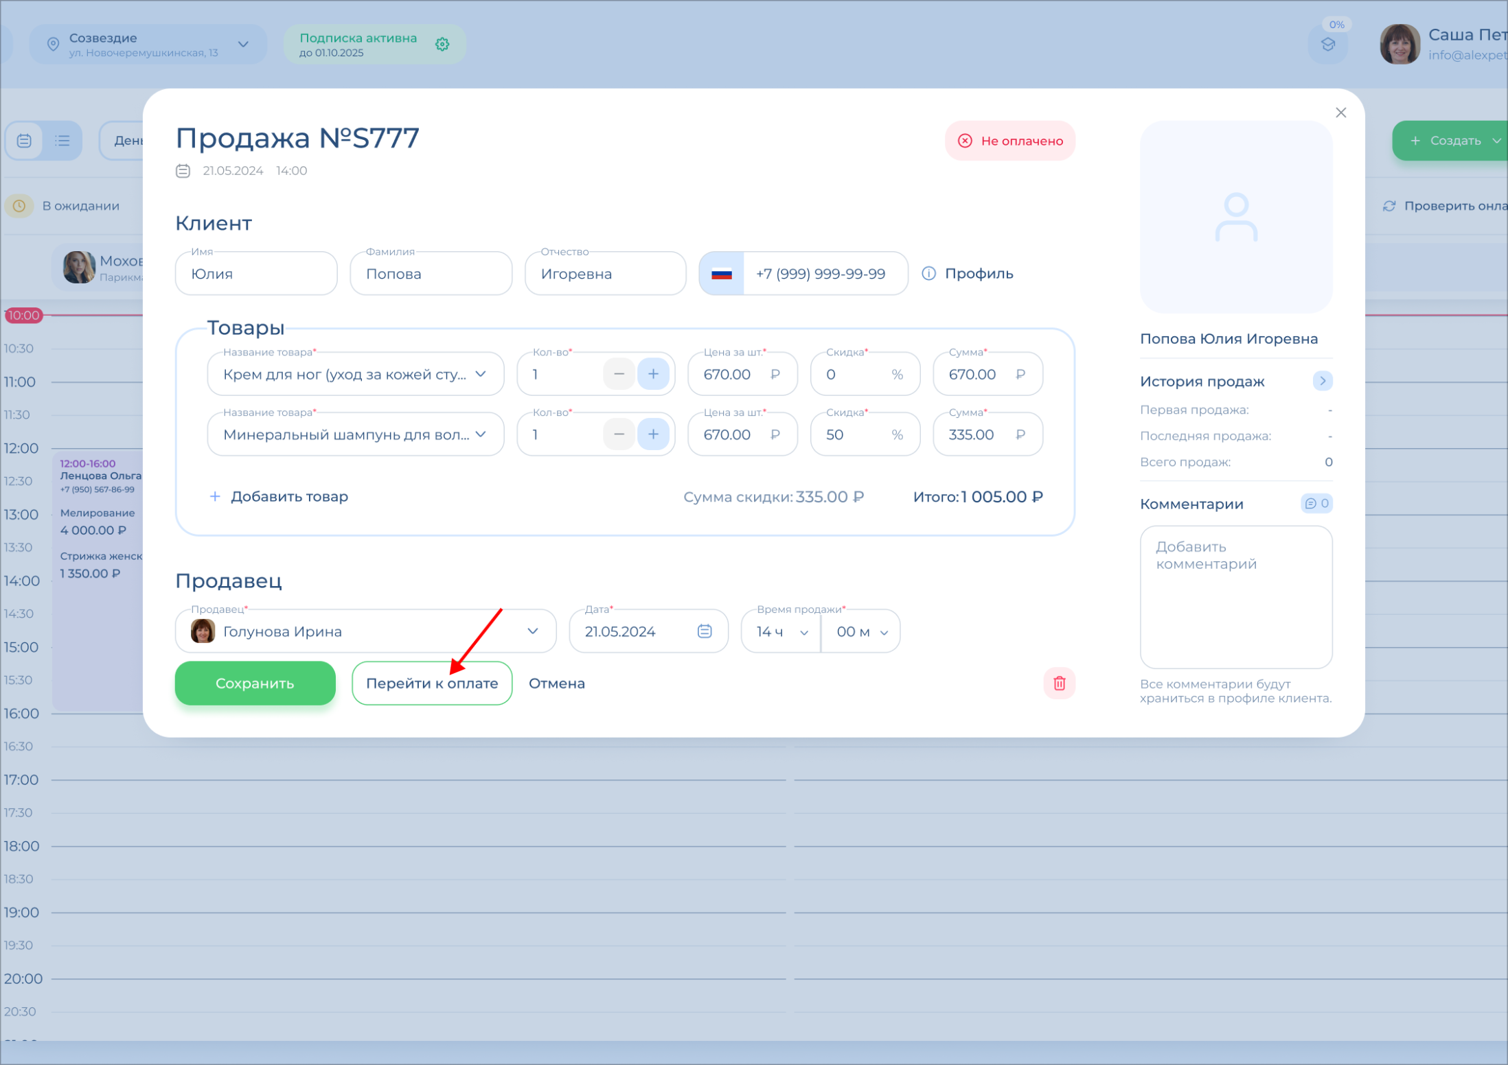Image resolution: width=1508 pixels, height=1065 pixels.
Task: Click Перейти к оплате button
Action: pos(431,683)
